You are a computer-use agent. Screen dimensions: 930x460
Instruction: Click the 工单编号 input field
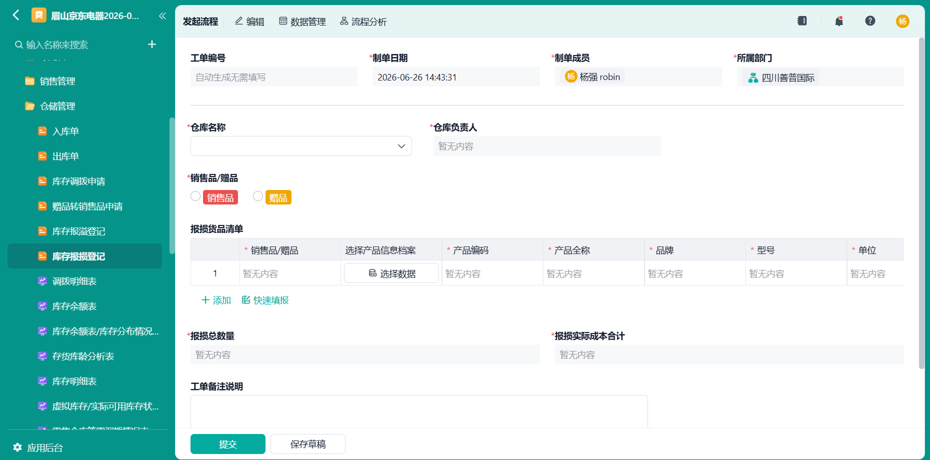tap(274, 77)
